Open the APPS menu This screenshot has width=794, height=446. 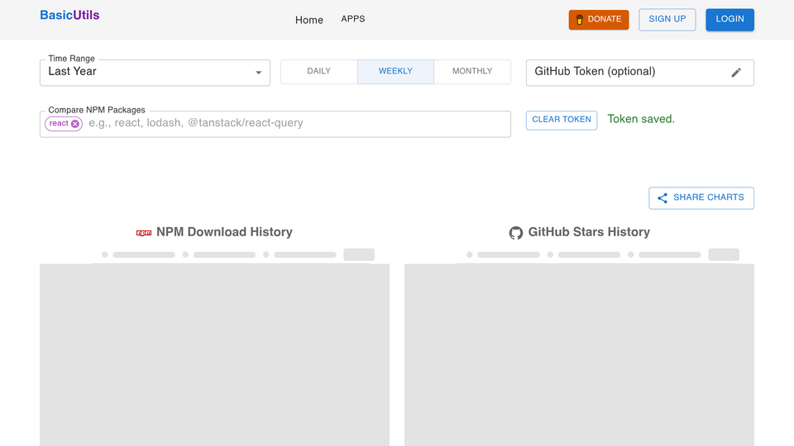click(x=353, y=19)
